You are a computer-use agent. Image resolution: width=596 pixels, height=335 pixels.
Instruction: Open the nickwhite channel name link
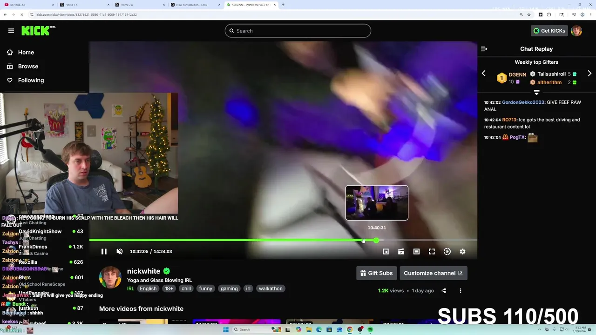[143, 271]
